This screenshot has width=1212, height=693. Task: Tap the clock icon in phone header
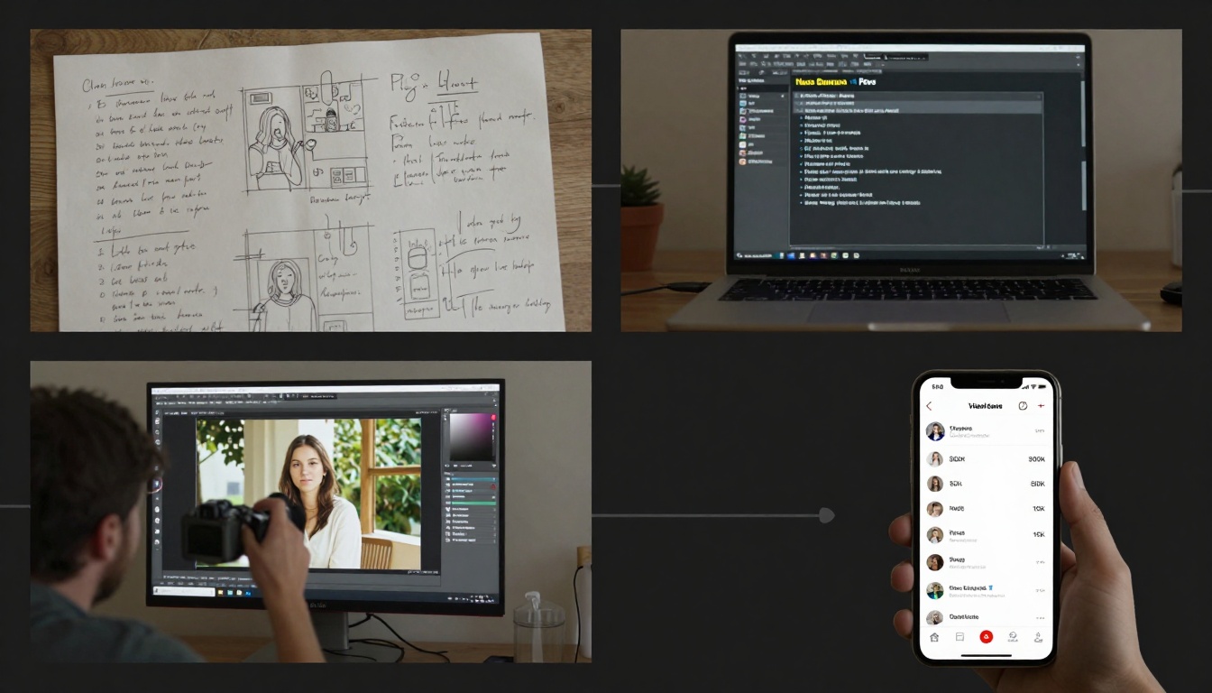pyautogui.click(x=1023, y=405)
